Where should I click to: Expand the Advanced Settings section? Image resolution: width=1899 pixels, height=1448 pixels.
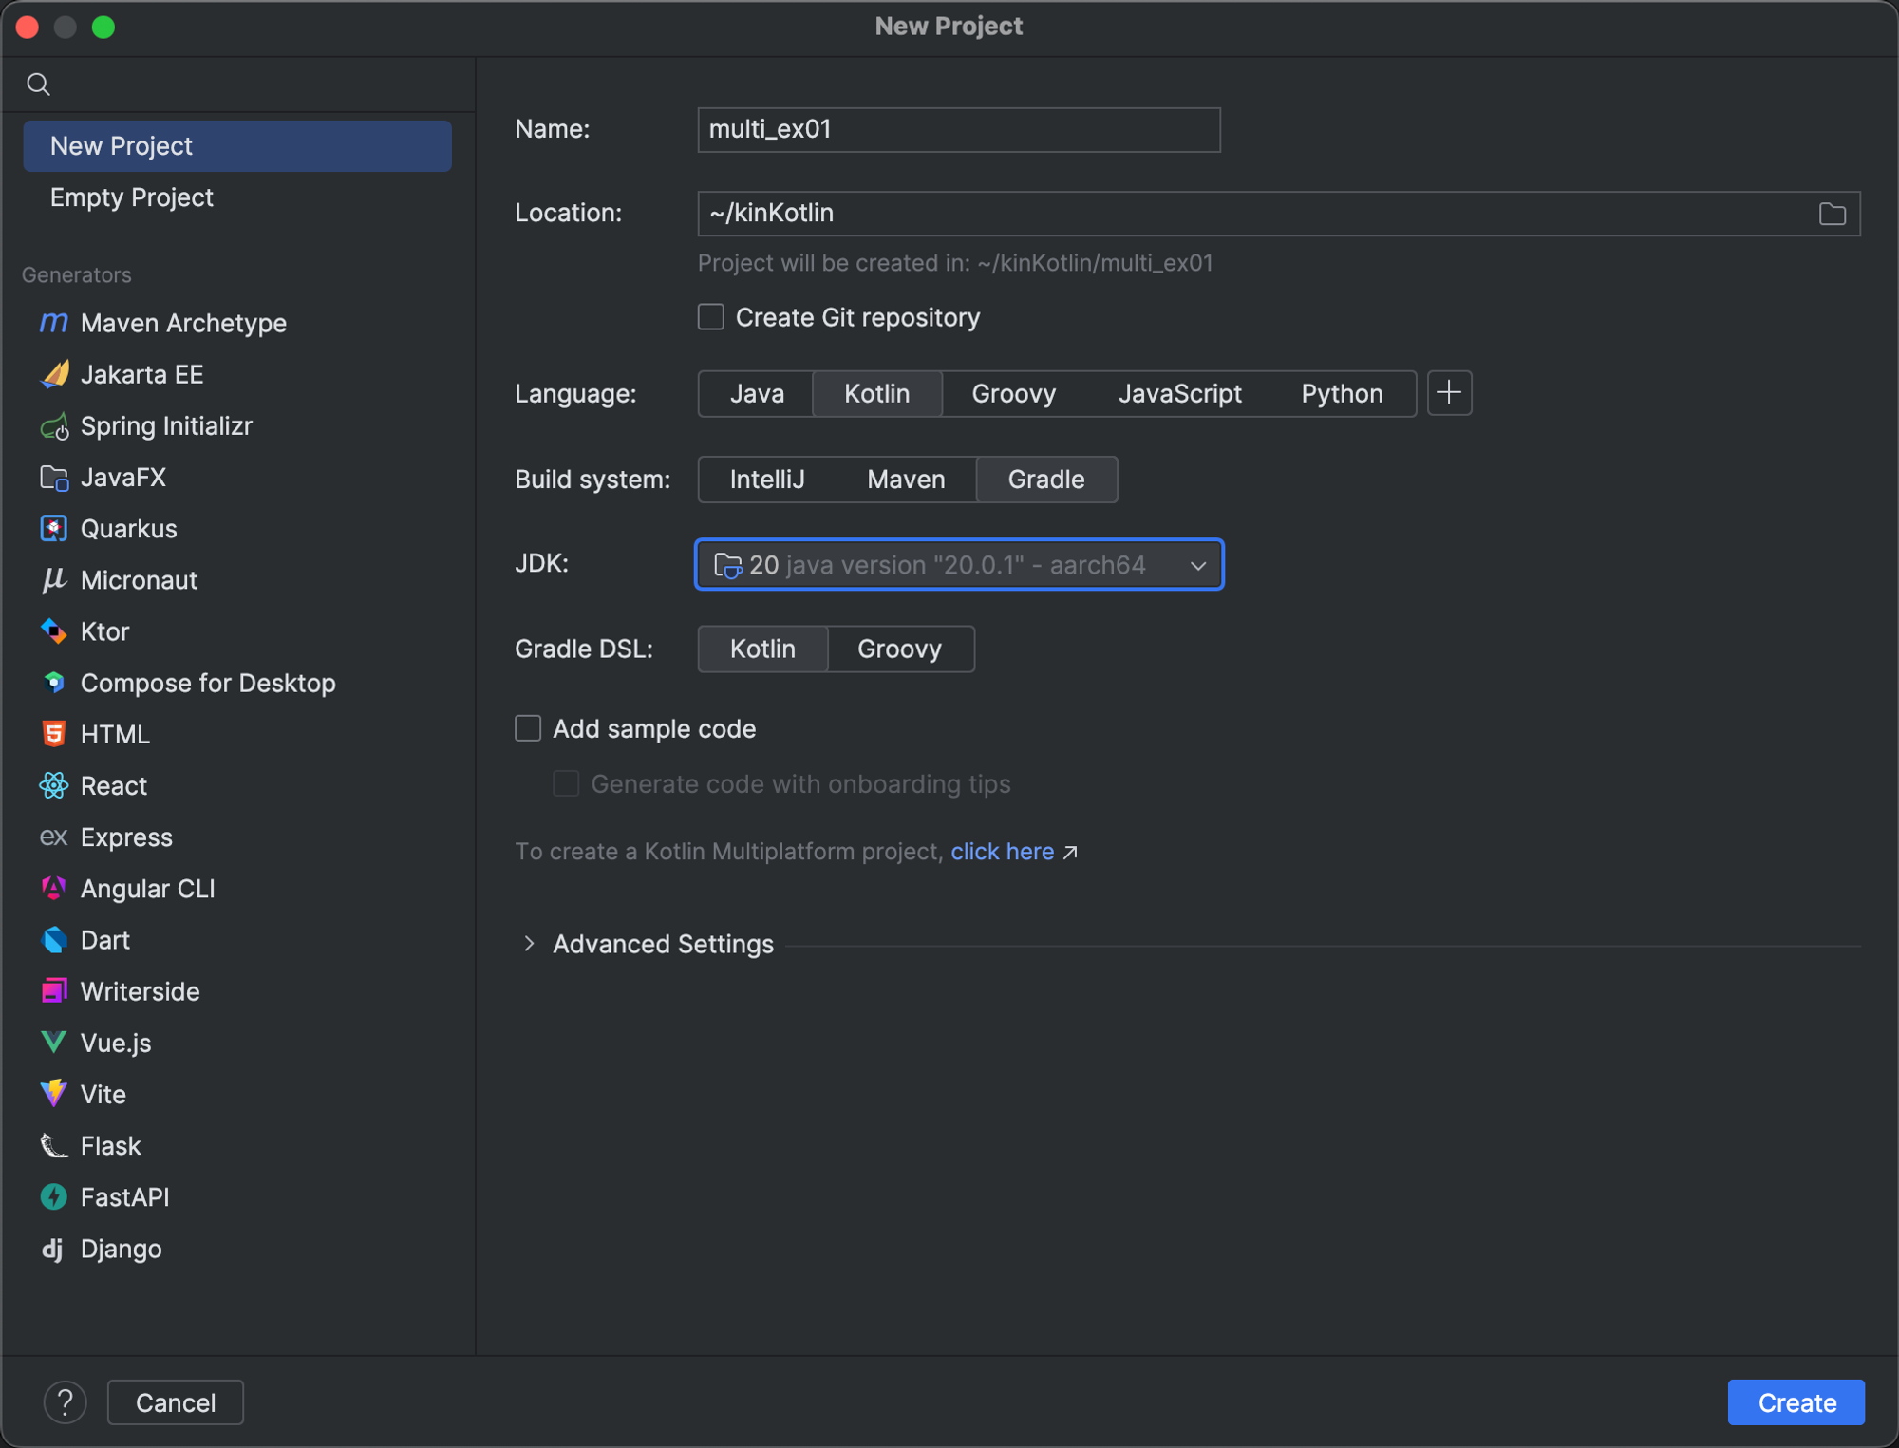pos(529,944)
